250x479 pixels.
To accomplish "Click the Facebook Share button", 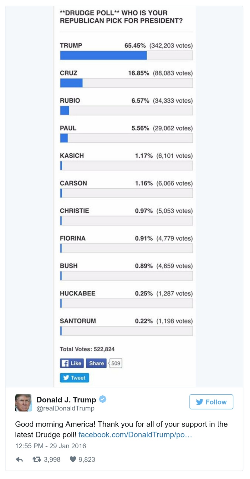I will 96,363.
